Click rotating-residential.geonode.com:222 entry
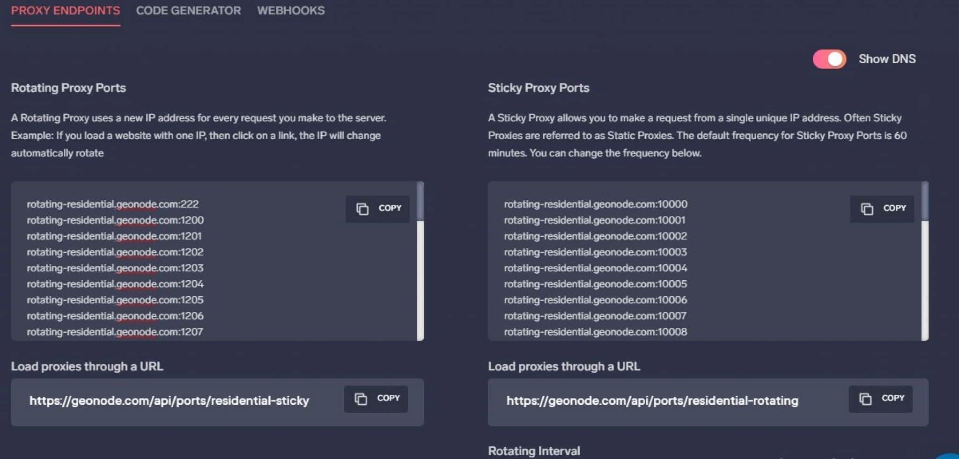 click(x=113, y=204)
